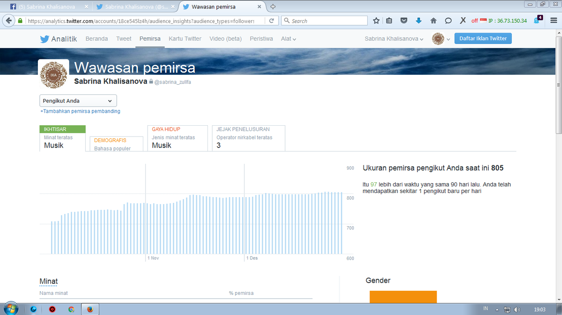Open the bookmarks list icon

389,21
